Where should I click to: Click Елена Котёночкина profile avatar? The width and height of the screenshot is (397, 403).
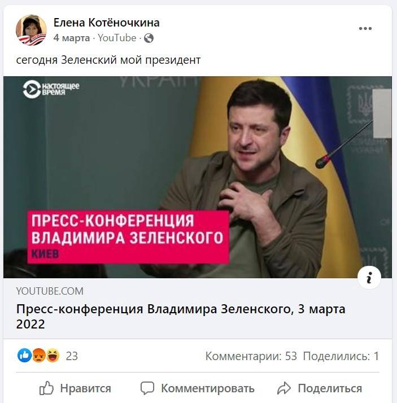pyautogui.click(x=31, y=30)
